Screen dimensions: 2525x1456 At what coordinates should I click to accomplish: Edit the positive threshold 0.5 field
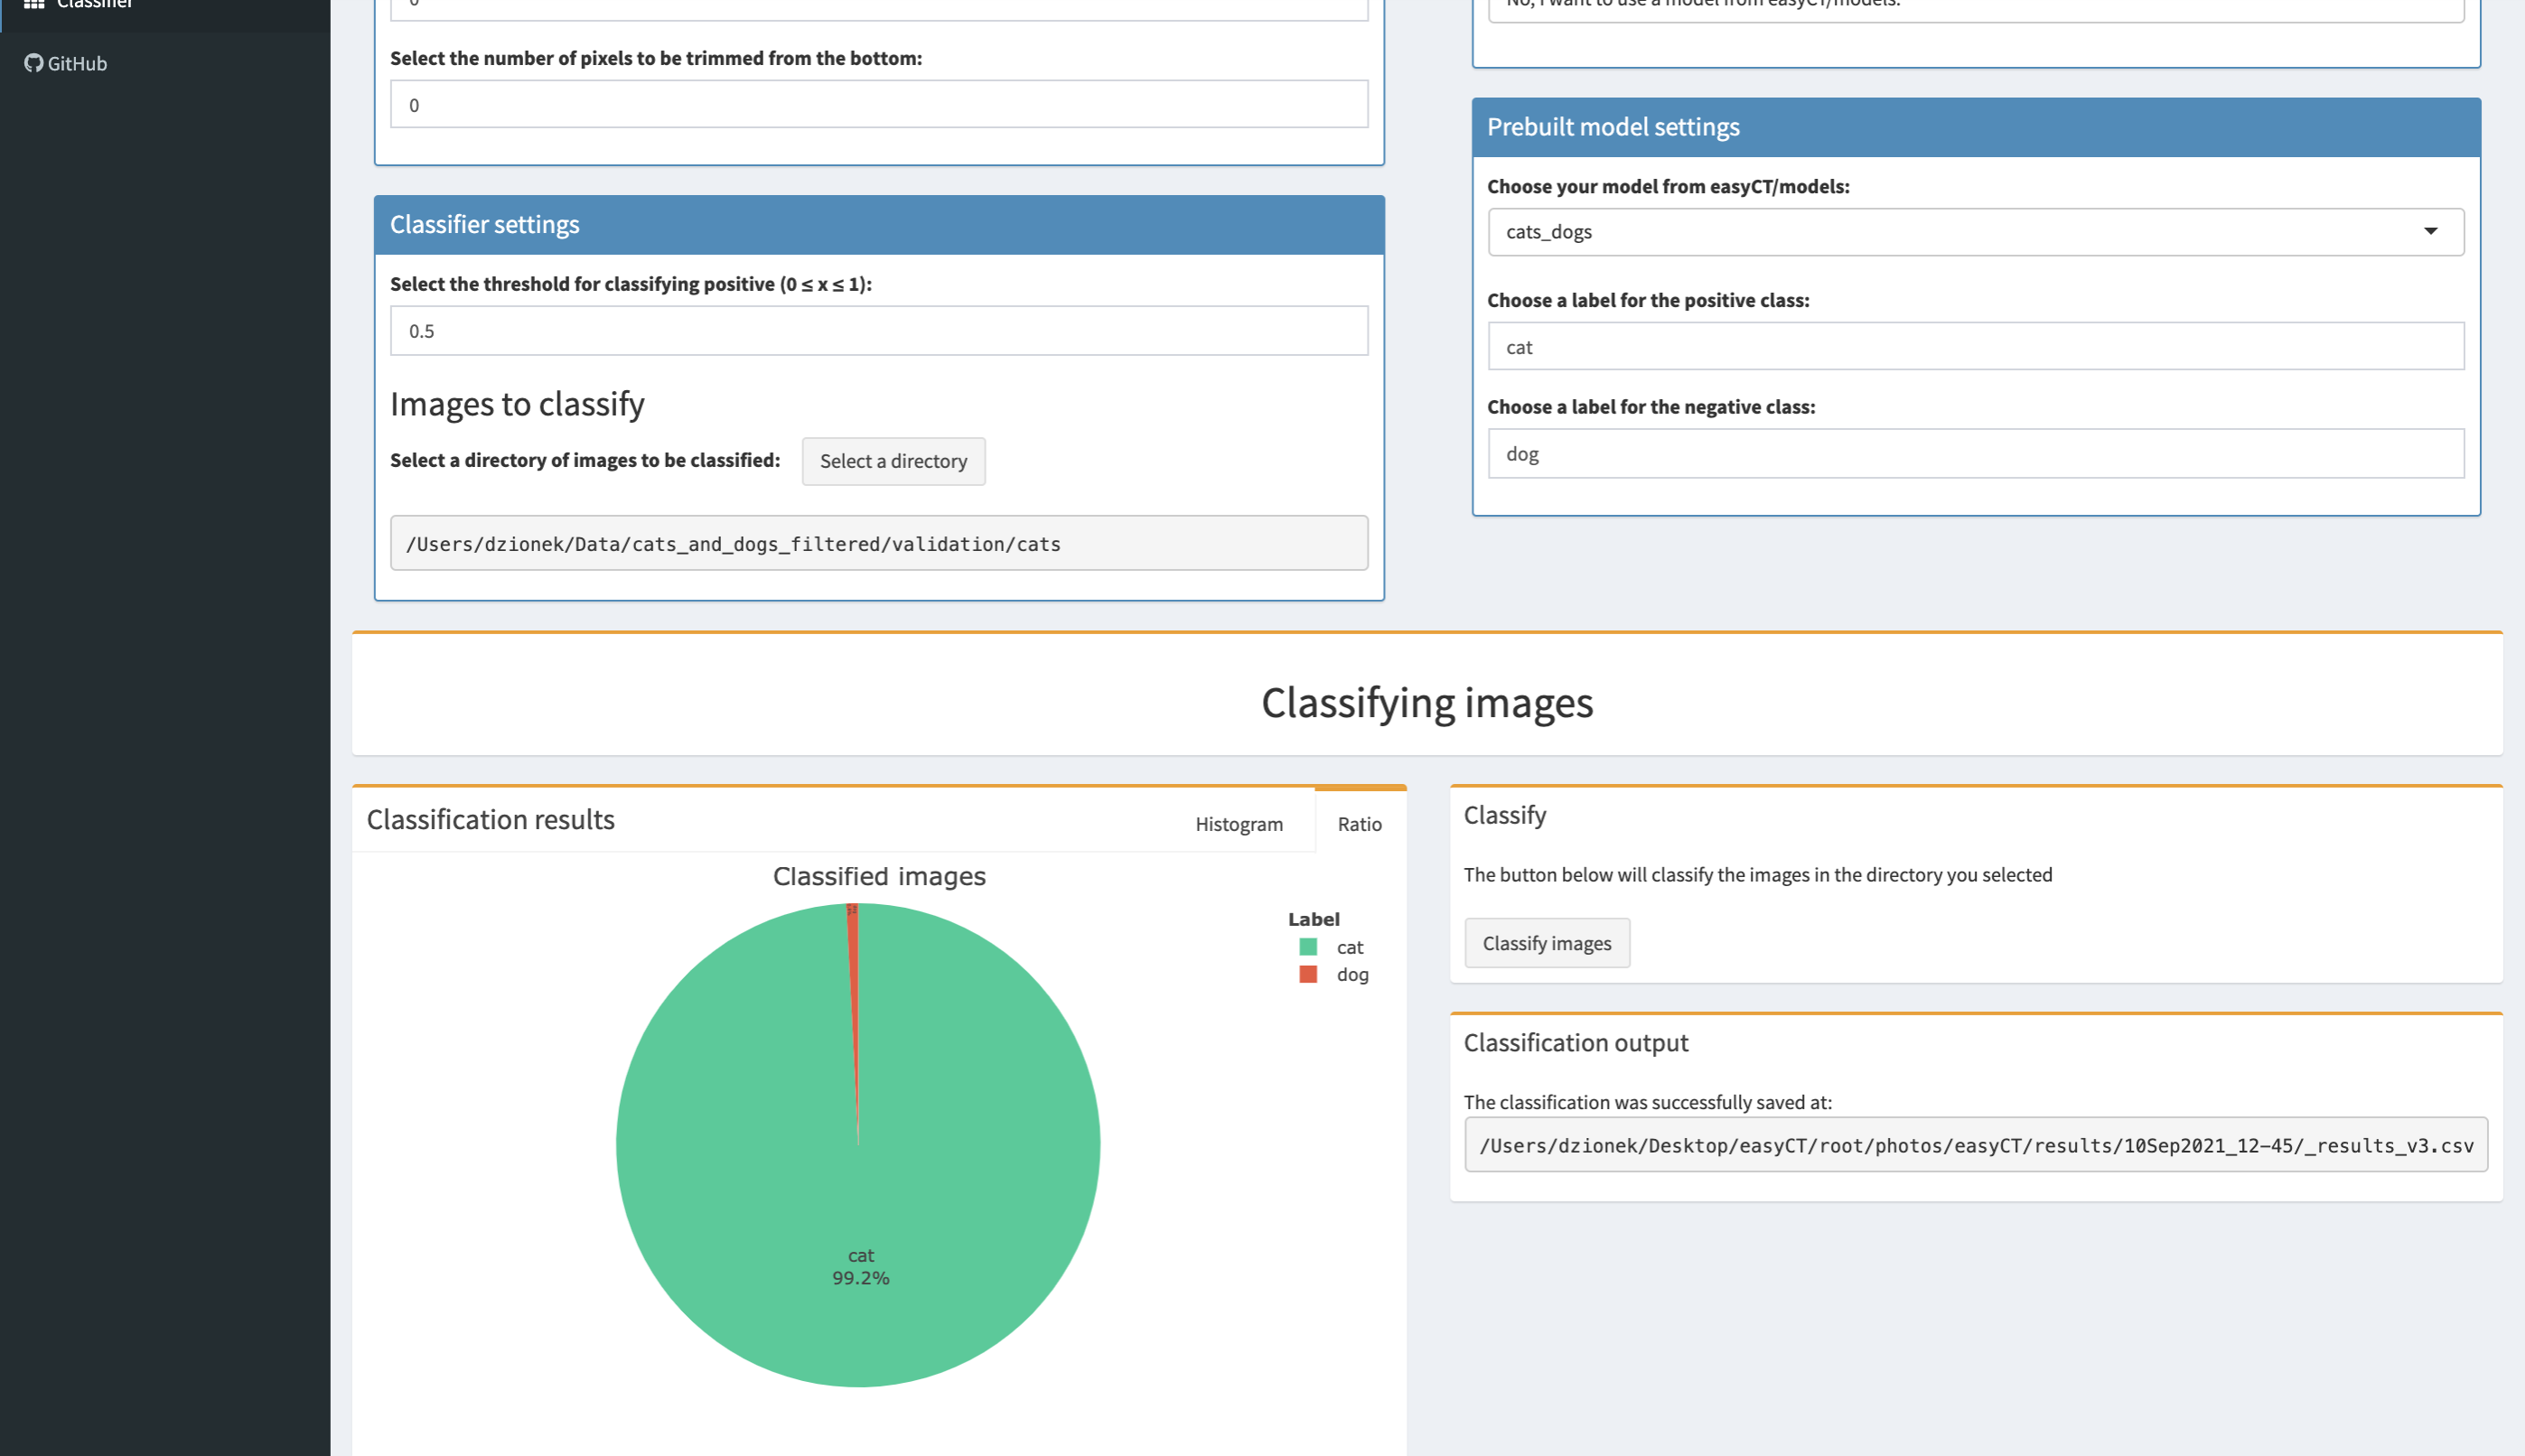coord(878,330)
